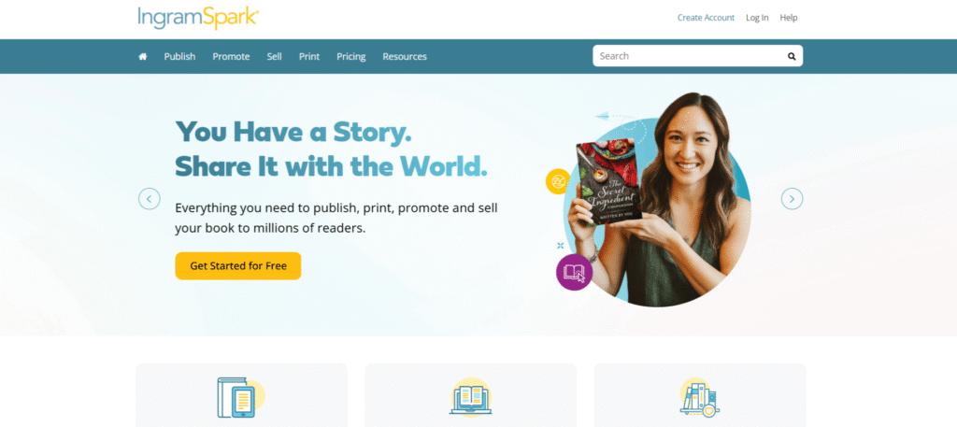
Task: Click the home icon in navigation bar
Action: click(143, 56)
